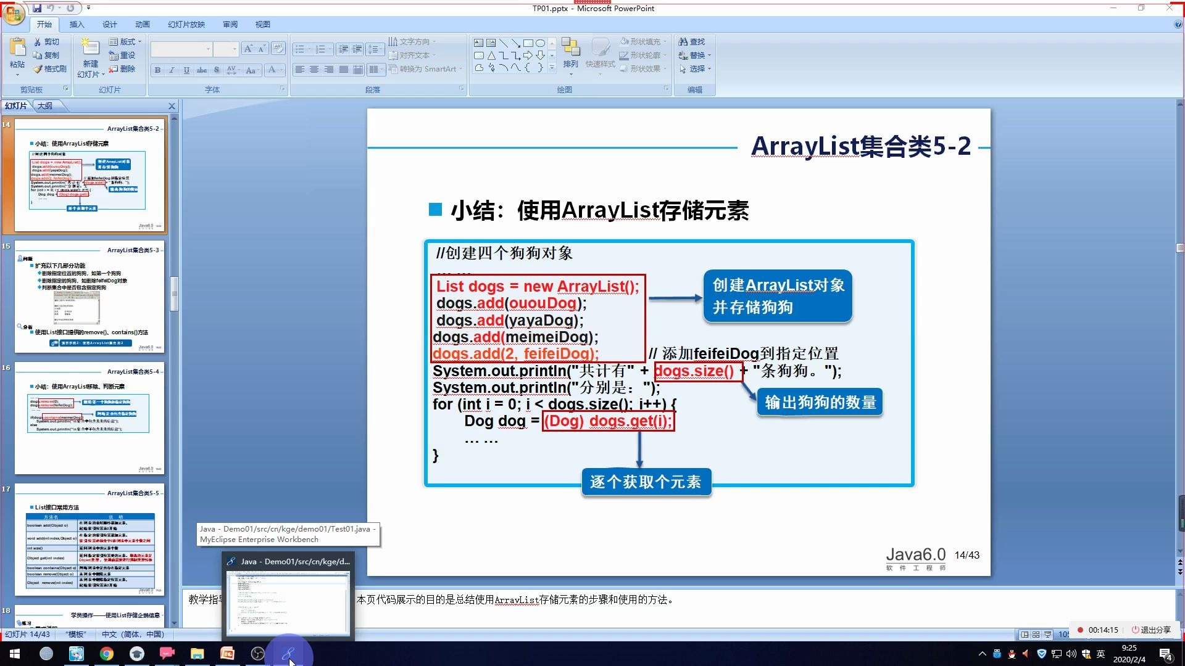
Task: Activate the 格式刷 format painter
Action: [x=50, y=69]
